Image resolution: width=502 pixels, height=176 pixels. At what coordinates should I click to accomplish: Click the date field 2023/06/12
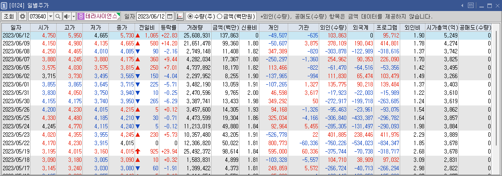151,16
